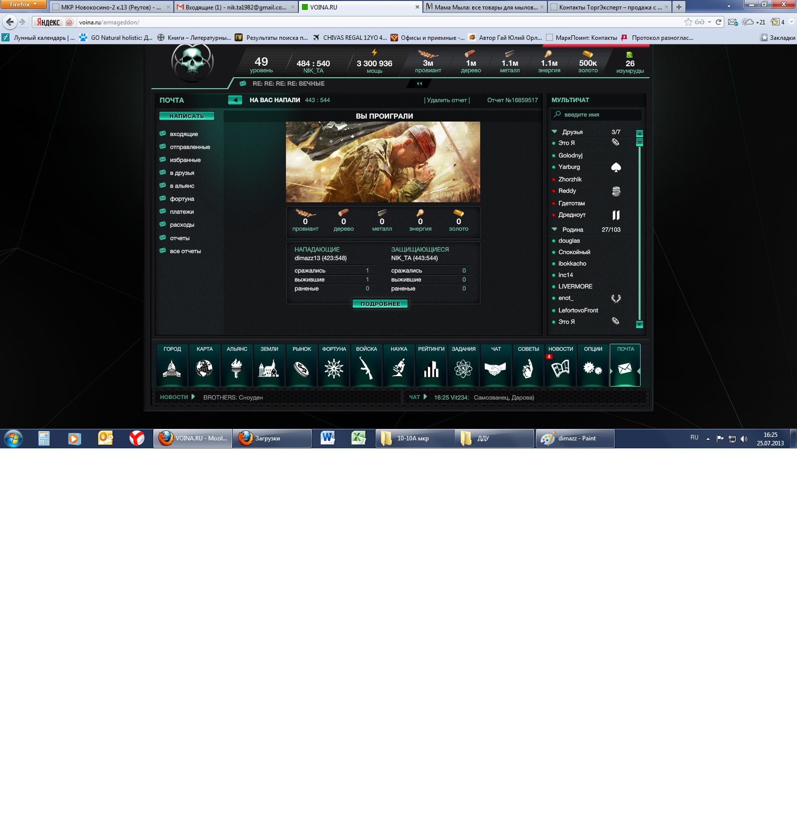Click the multichat name search field

click(x=598, y=115)
